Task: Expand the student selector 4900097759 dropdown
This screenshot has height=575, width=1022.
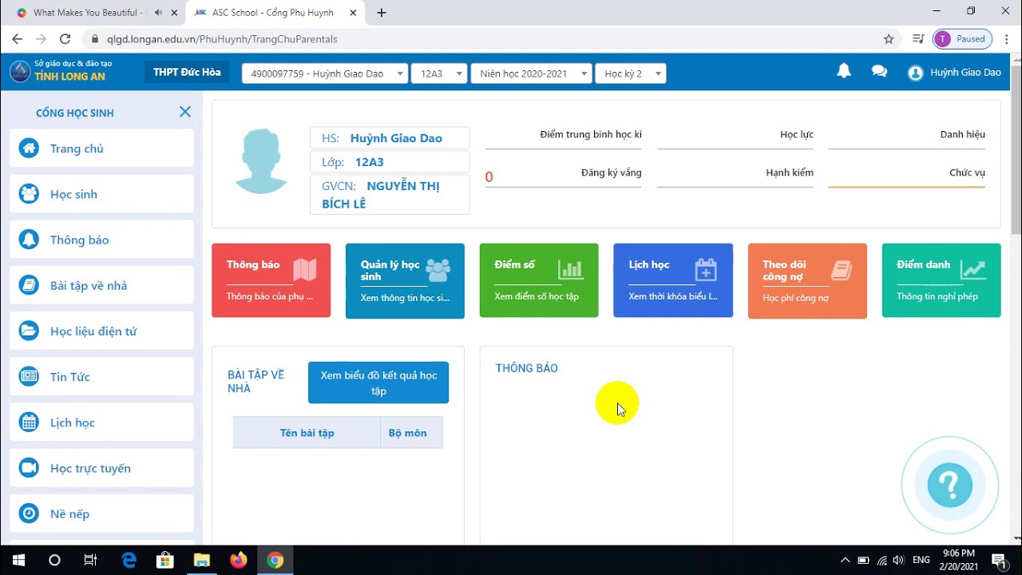Action: tap(325, 73)
